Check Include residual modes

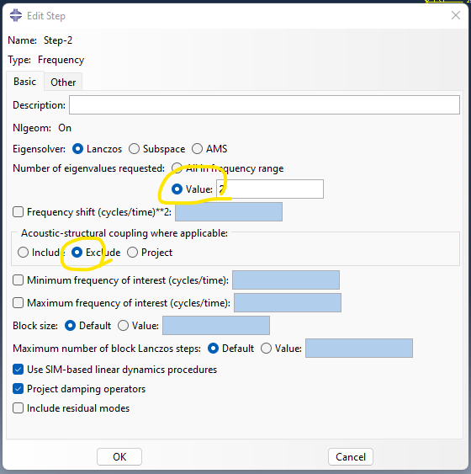click(x=19, y=408)
